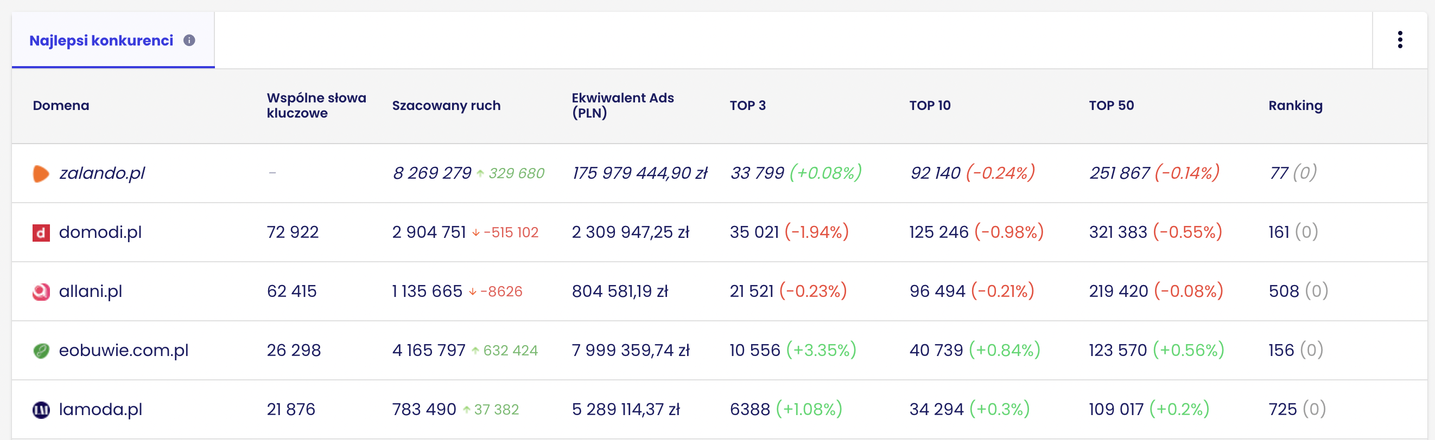Click domodi.pl TOP 10 value 125 246

[939, 232]
